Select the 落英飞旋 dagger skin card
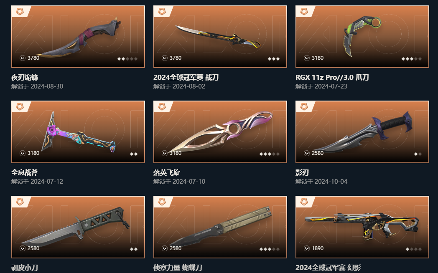The width and height of the screenshot is (438, 273). pos(220,131)
